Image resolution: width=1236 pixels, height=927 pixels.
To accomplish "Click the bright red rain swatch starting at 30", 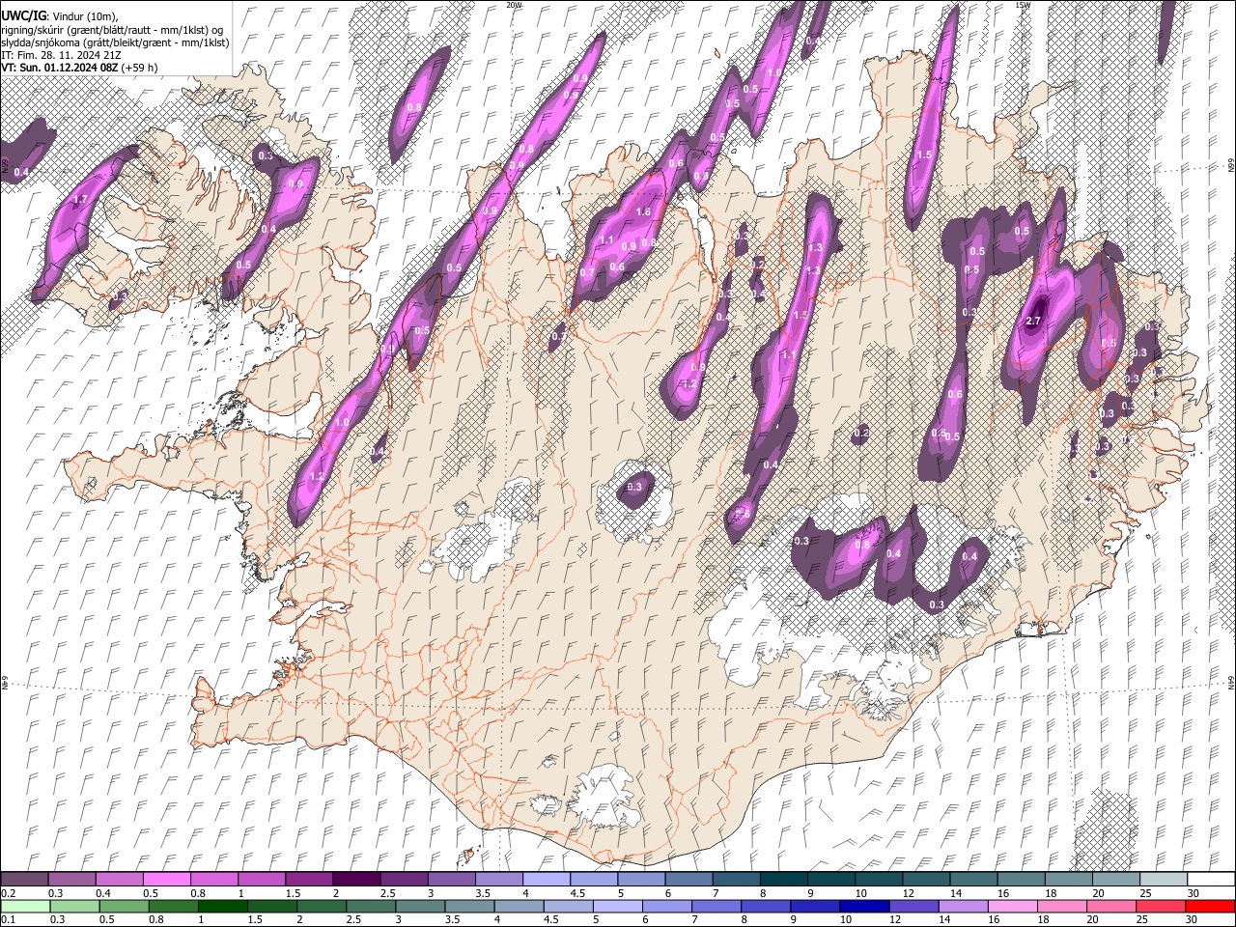I will (x=1209, y=906).
